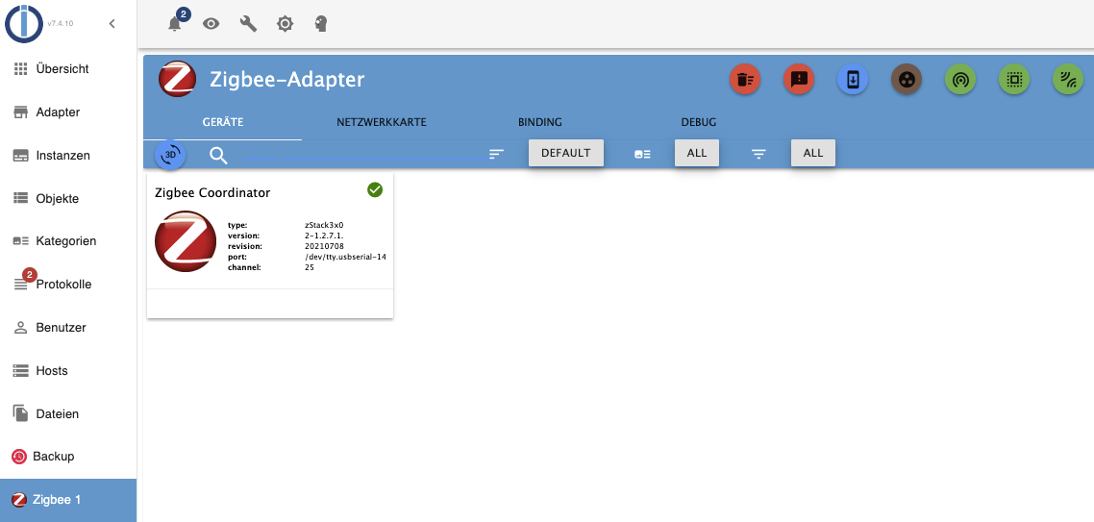Open the notifications bell icon
This screenshot has height=522, width=1094.
click(x=174, y=24)
